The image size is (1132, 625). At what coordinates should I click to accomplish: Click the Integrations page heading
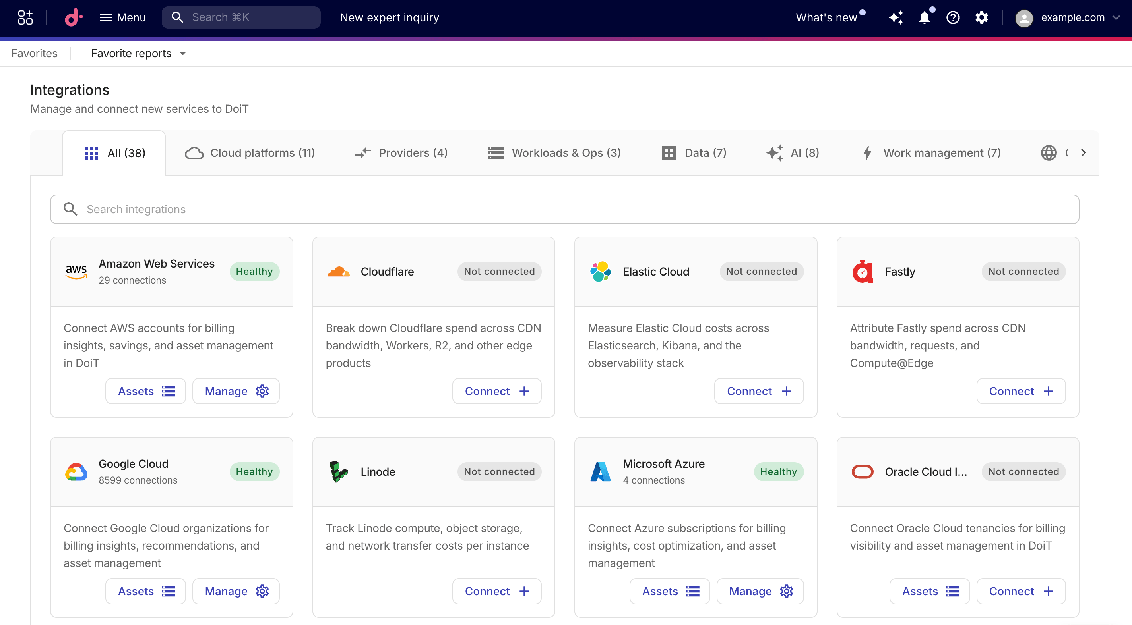click(x=70, y=90)
